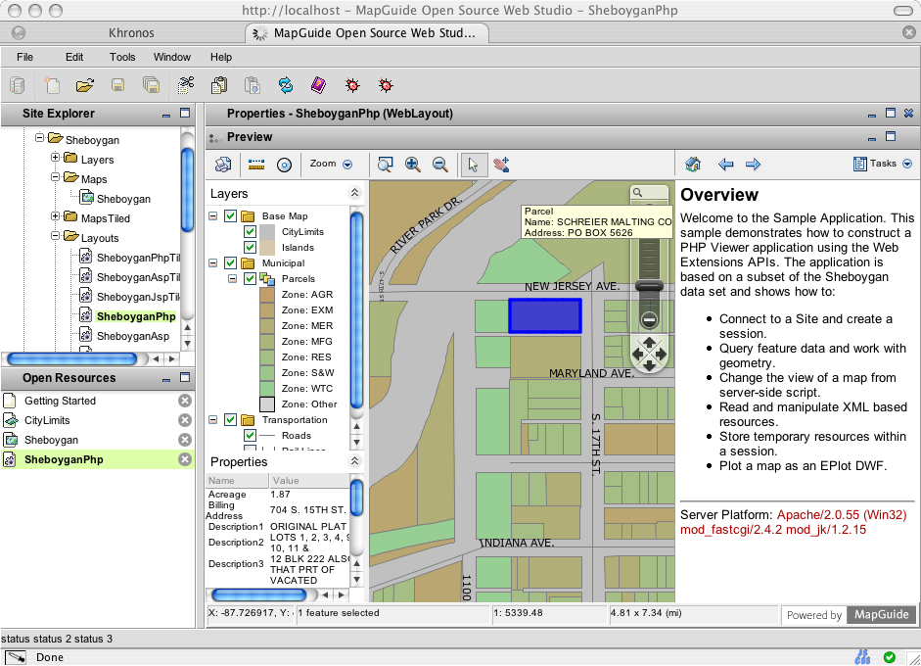Click the Open folder toolbar icon
921x666 pixels.
[x=84, y=85]
